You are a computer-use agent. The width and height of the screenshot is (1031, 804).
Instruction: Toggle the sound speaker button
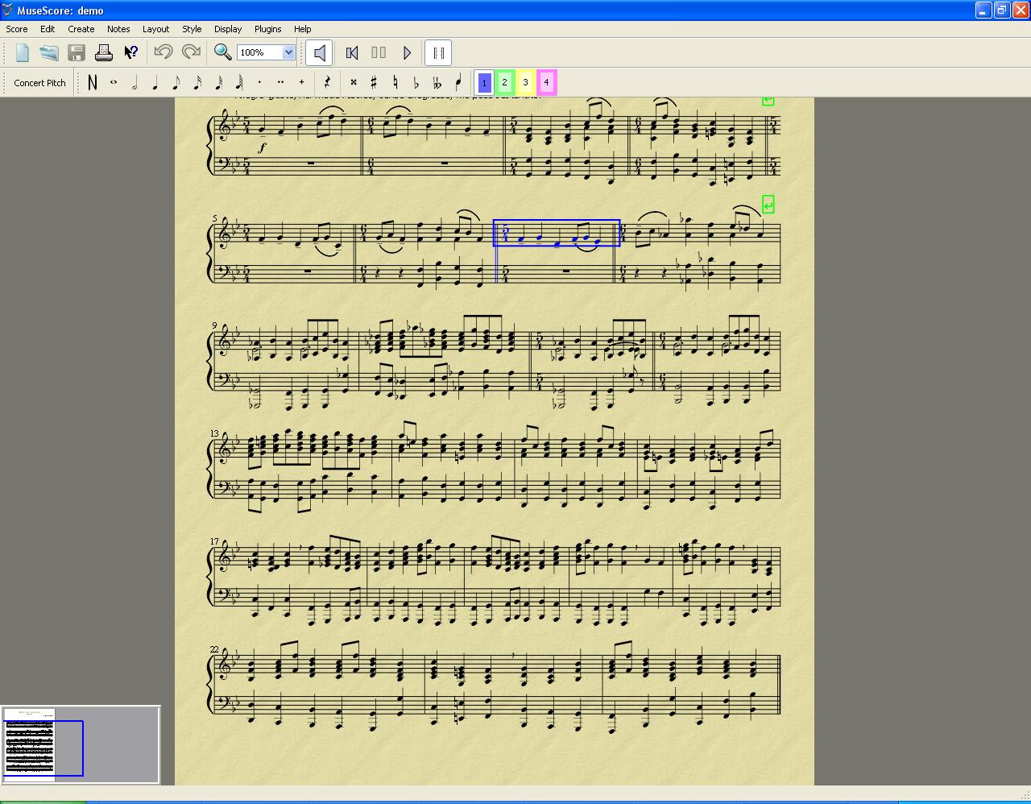320,53
